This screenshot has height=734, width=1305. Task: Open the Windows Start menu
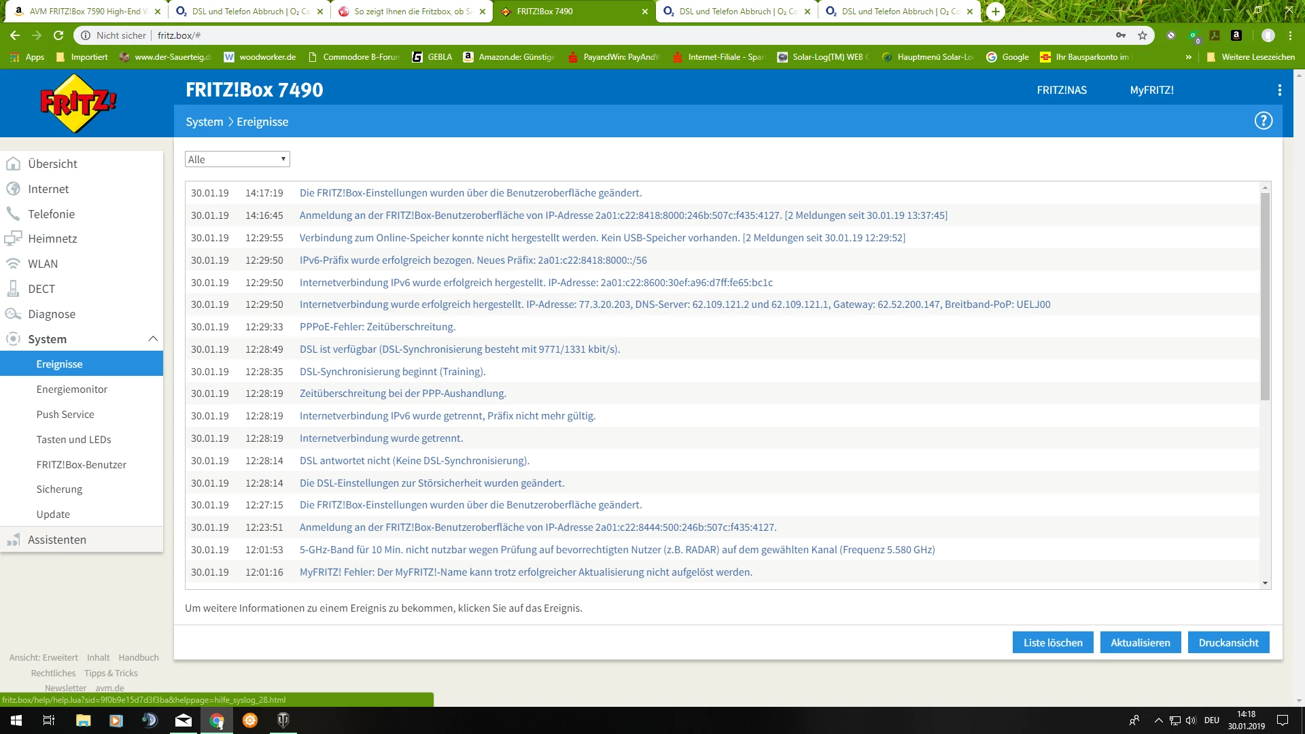(16, 720)
